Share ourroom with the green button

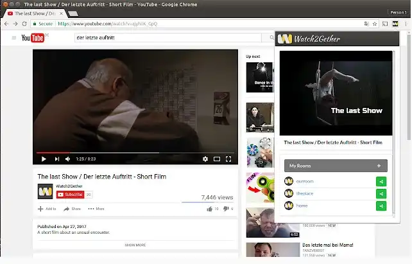pos(382,182)
